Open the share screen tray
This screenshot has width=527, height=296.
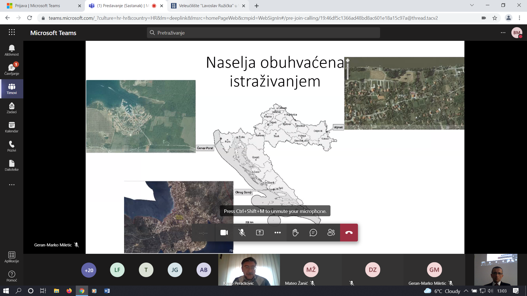point(260,233)
